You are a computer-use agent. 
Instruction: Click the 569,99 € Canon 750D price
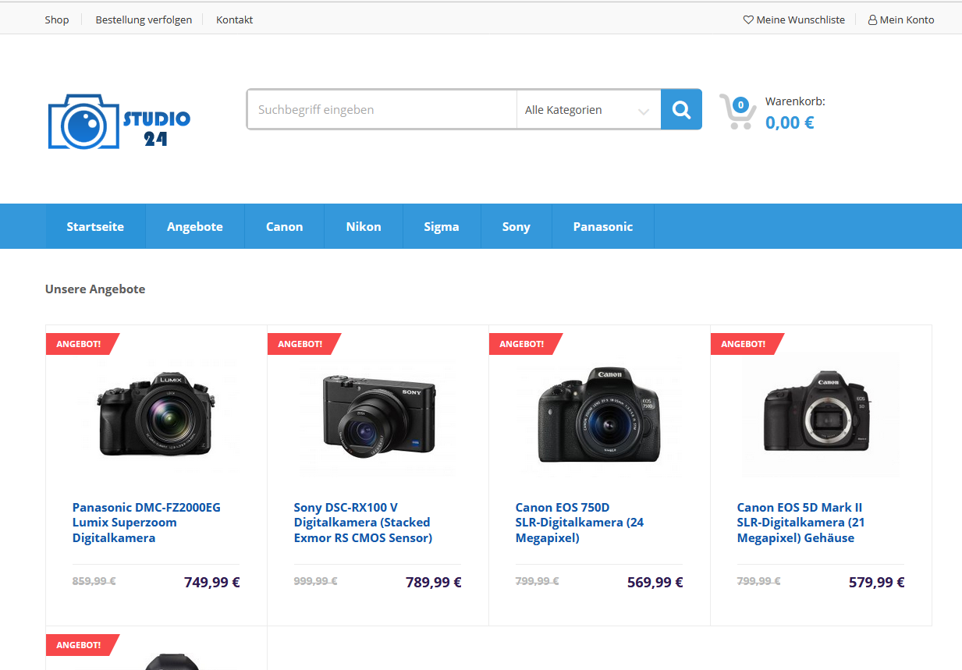[655, 582]
